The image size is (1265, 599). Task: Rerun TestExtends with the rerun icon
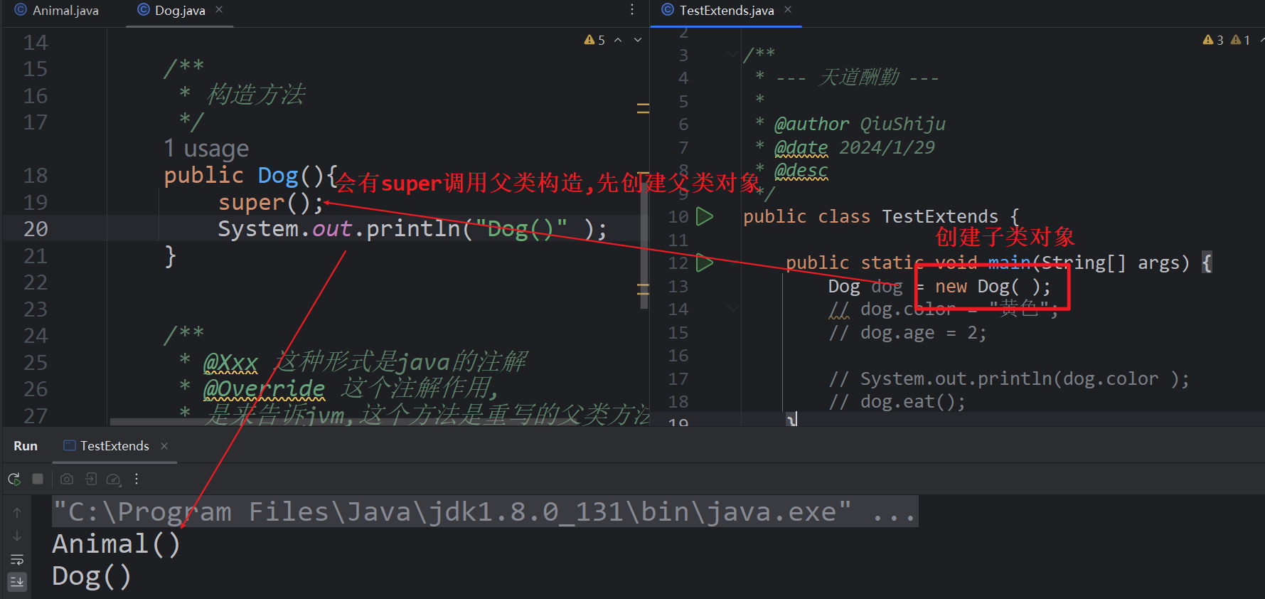coord(14,479)
